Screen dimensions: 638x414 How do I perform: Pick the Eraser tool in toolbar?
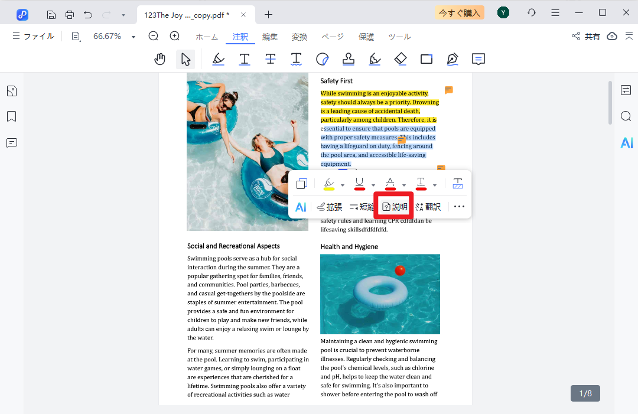[401, 59]
